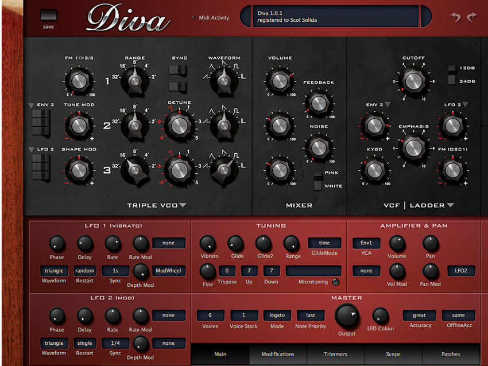Image resolution: width=488 pixels, height=366 pixels.
Task: Set the filter slope to 24dB
Action: click(453, 81)
